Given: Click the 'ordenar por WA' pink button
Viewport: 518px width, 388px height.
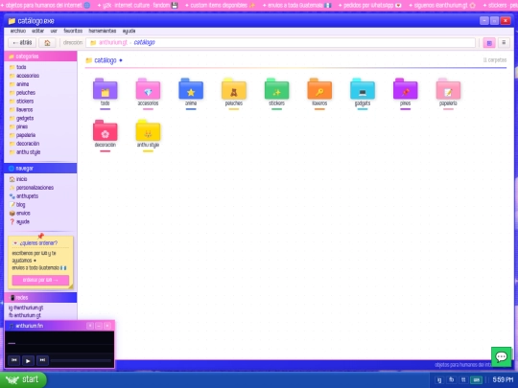Looking at the screenshot, I should (x=40, y=280).
